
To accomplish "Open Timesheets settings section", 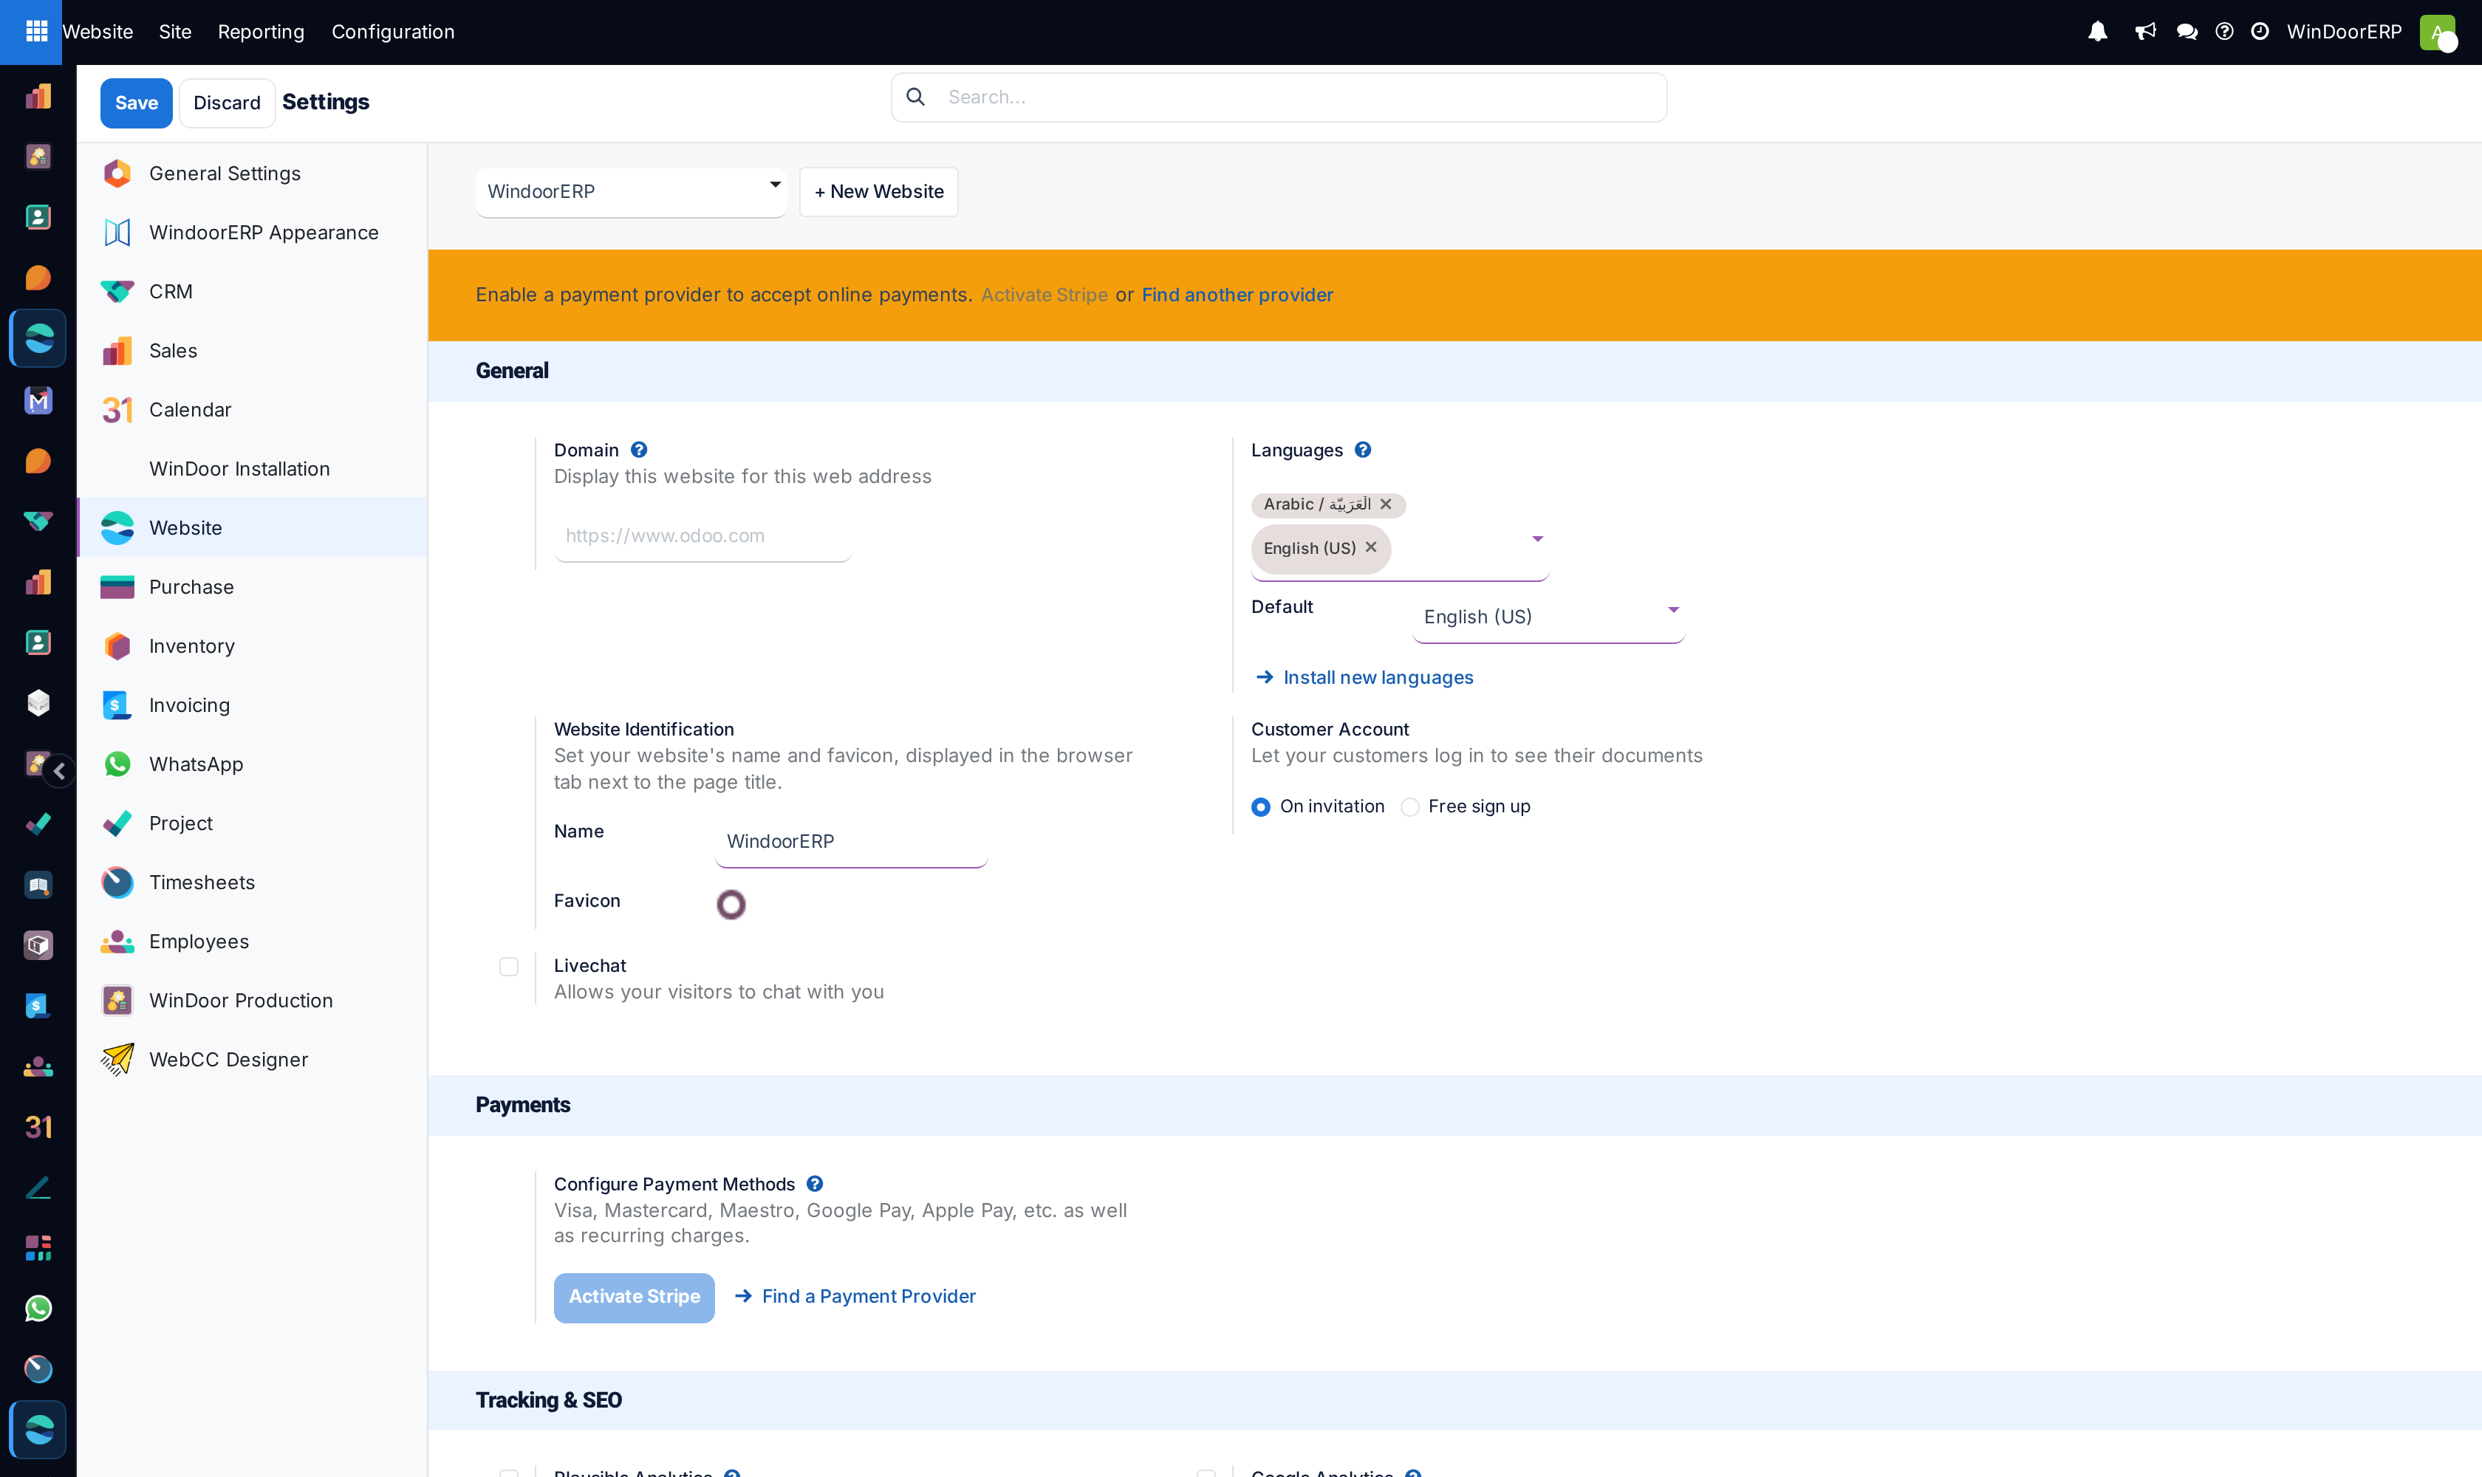I will point(253,882).
